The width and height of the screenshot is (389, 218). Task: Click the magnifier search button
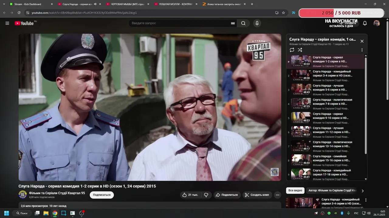[243, 23]
